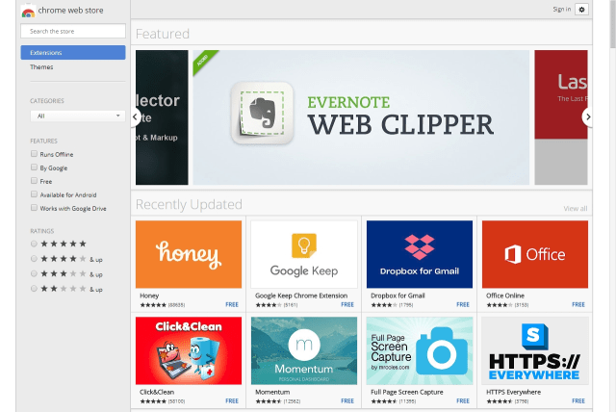Click the Momentum title text

(x=272, y=392)
